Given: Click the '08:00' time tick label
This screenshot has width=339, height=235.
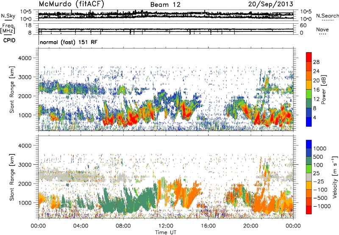Looking at the screenshot, I should 123,226.
